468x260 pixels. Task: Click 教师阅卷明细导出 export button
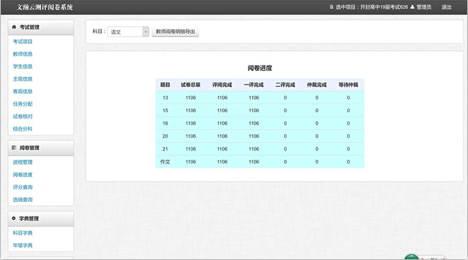(x=175, y=31)
